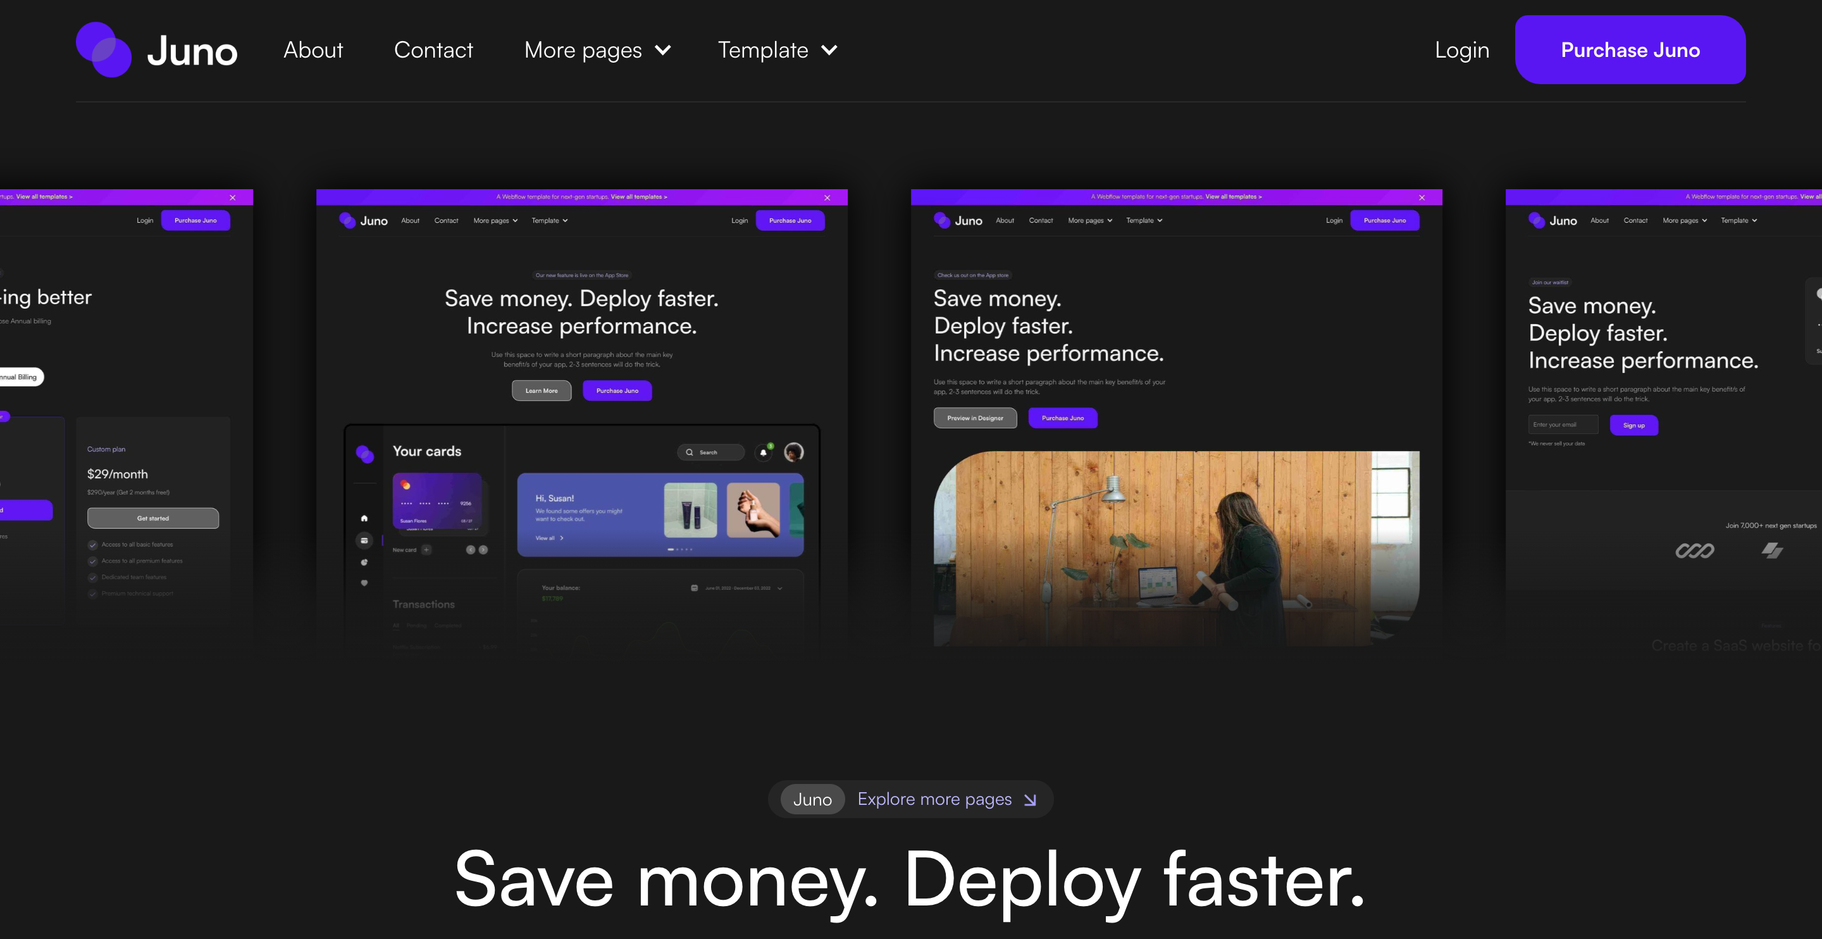The image size is (1822, 939).
Task: Click the carousel dots in the Hi, Susan! banner
Action: [679, 549]
